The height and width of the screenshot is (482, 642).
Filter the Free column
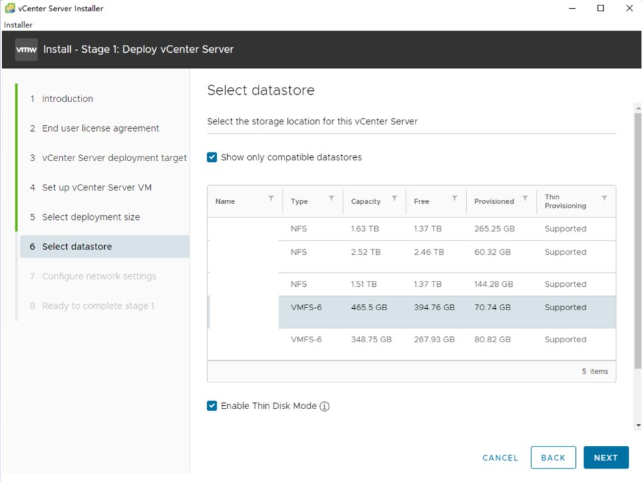click(x=454, y=199)
